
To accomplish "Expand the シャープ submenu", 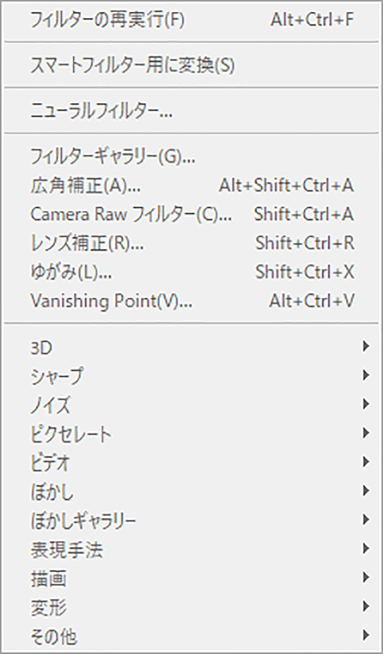I will pyautogui.click(x=57, y=376).
